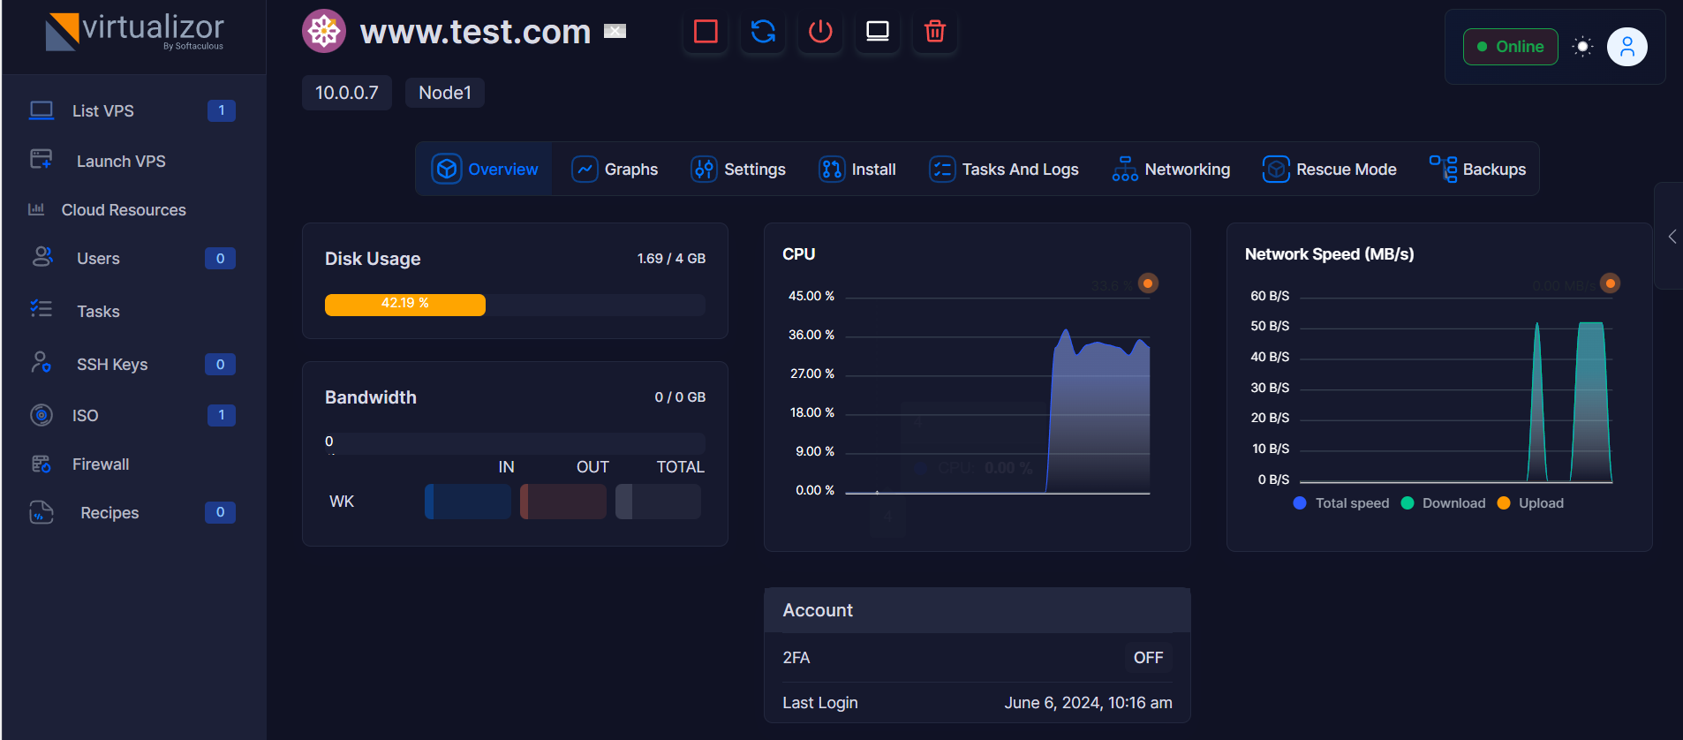This screenshot has height=740, width=1683.
Task: Click the Disk Usage 42.19 % bar
Action: pos(405,304)
